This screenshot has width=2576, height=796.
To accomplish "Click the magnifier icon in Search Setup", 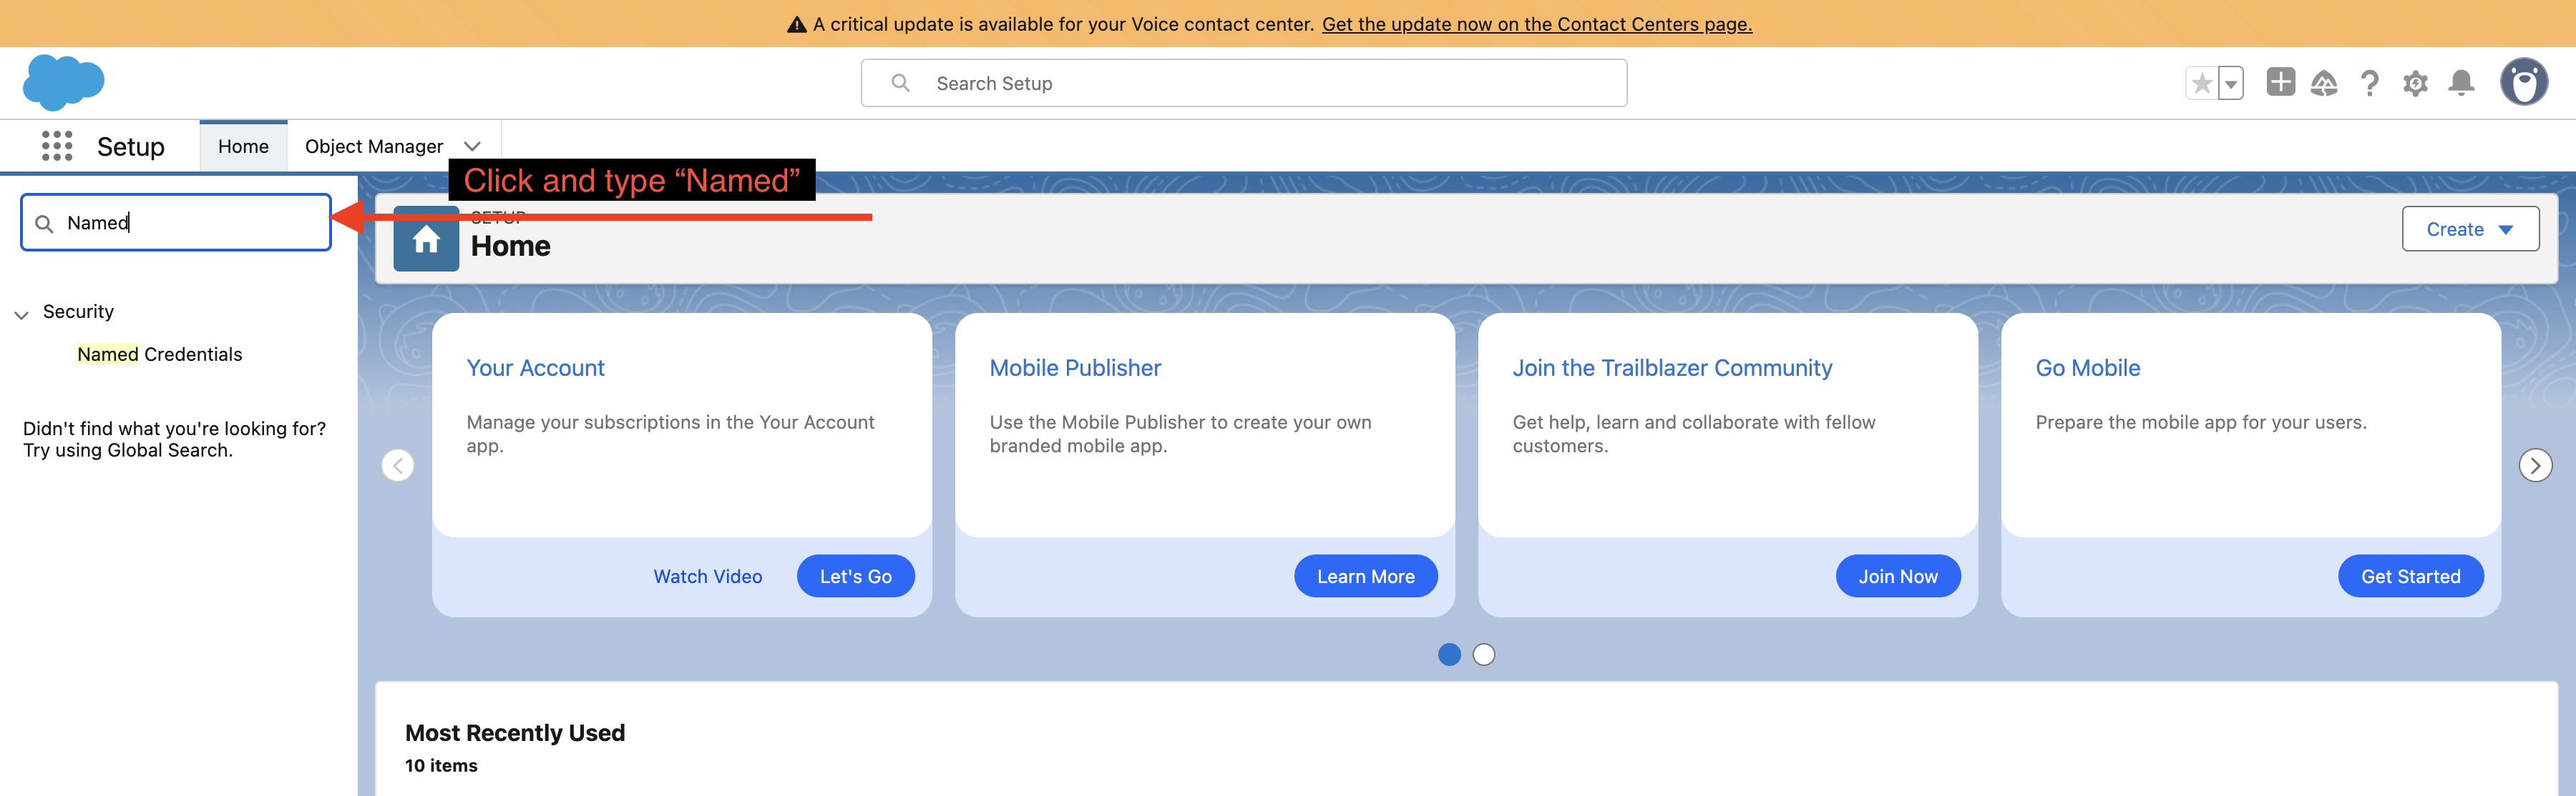I will tap(900, 83).
